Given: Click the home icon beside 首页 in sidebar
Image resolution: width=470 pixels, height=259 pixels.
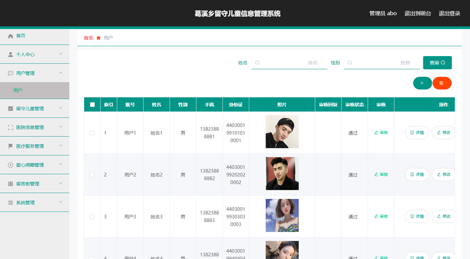Looking at the screenshot, I should point(11,36).
